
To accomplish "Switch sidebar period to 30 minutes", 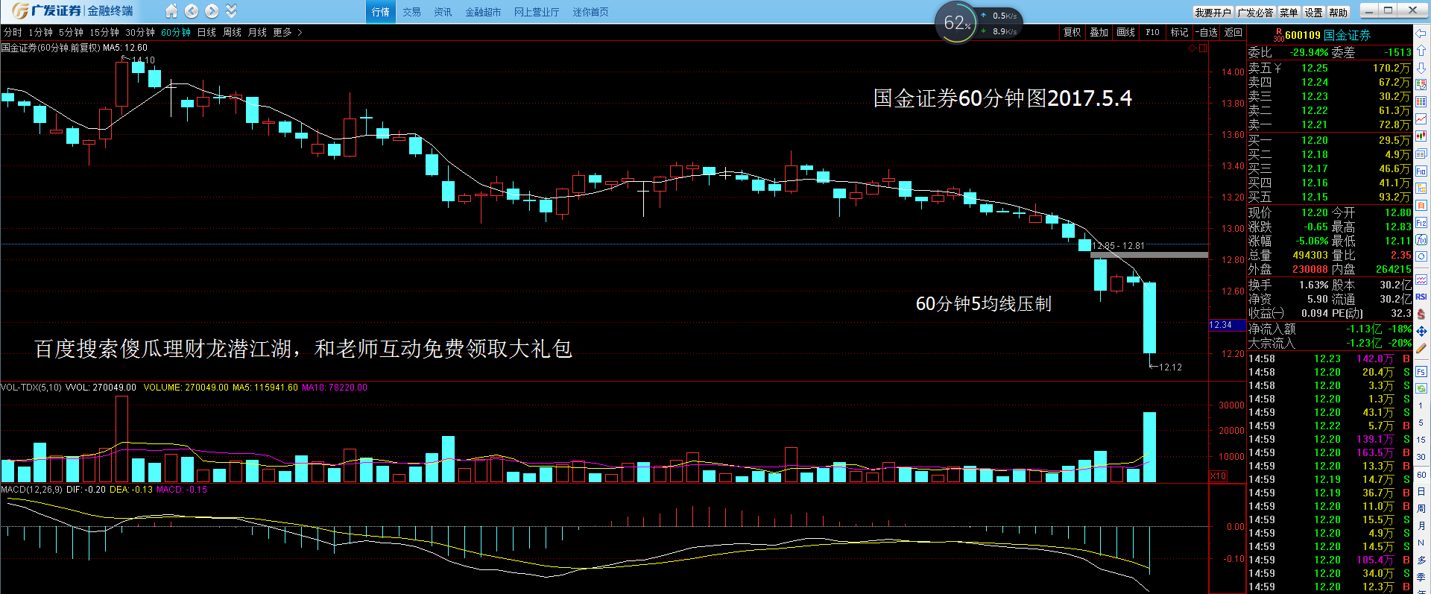I will pyautogui.click(x=1421, y=457).
